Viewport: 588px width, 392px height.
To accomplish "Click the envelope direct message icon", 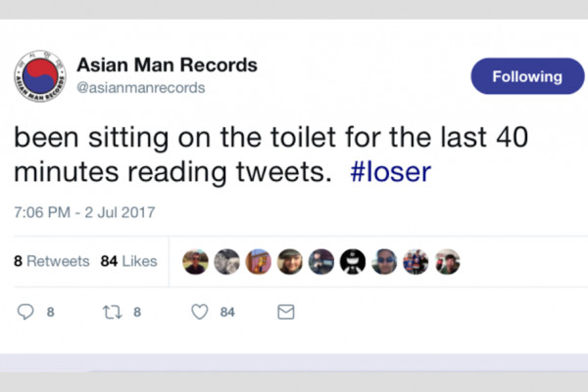I will pos(286,313).
